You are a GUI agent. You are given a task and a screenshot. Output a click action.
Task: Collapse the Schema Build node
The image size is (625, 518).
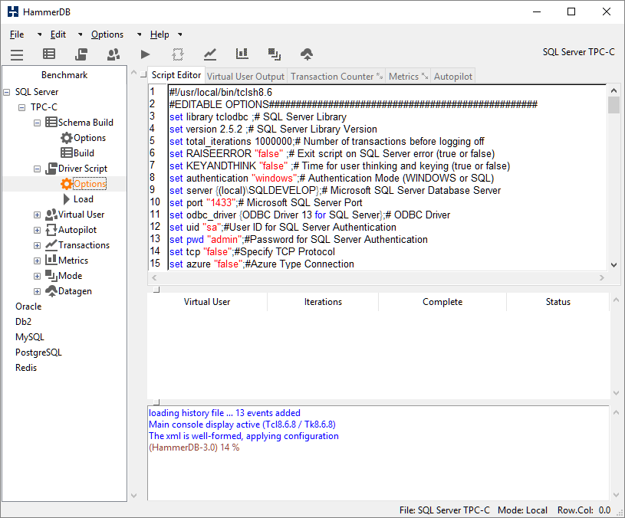[x=37, y=123]
